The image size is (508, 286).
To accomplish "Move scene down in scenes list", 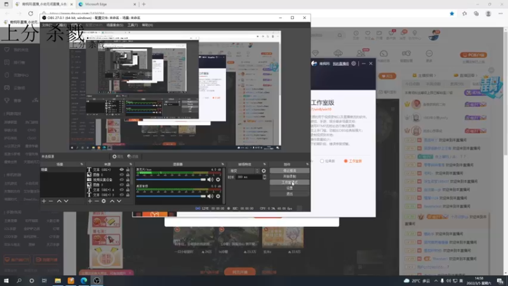I will [66, 201].
